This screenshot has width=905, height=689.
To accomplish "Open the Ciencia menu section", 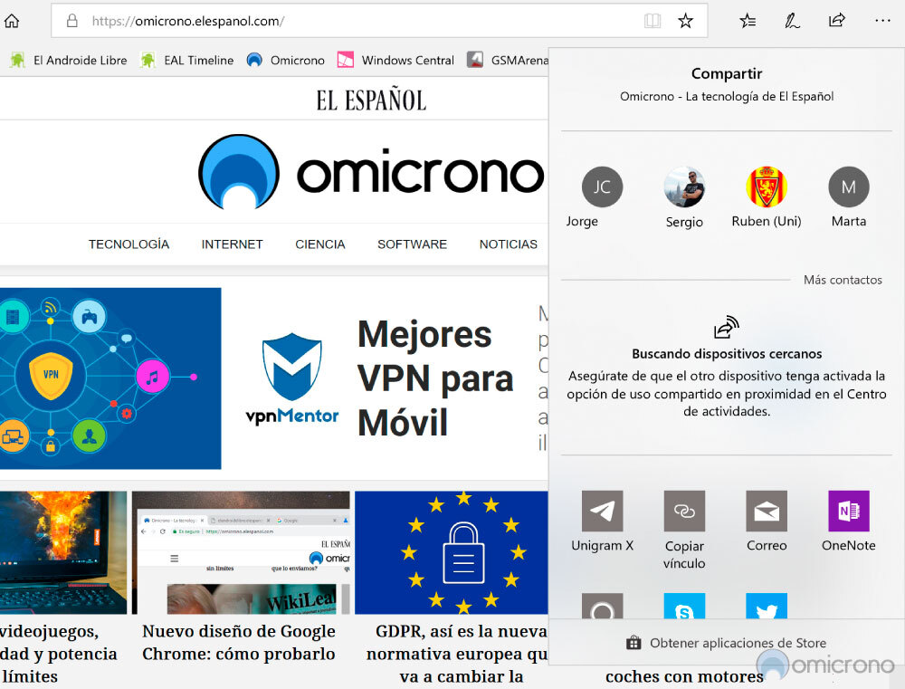I will (x=320, y=244).
